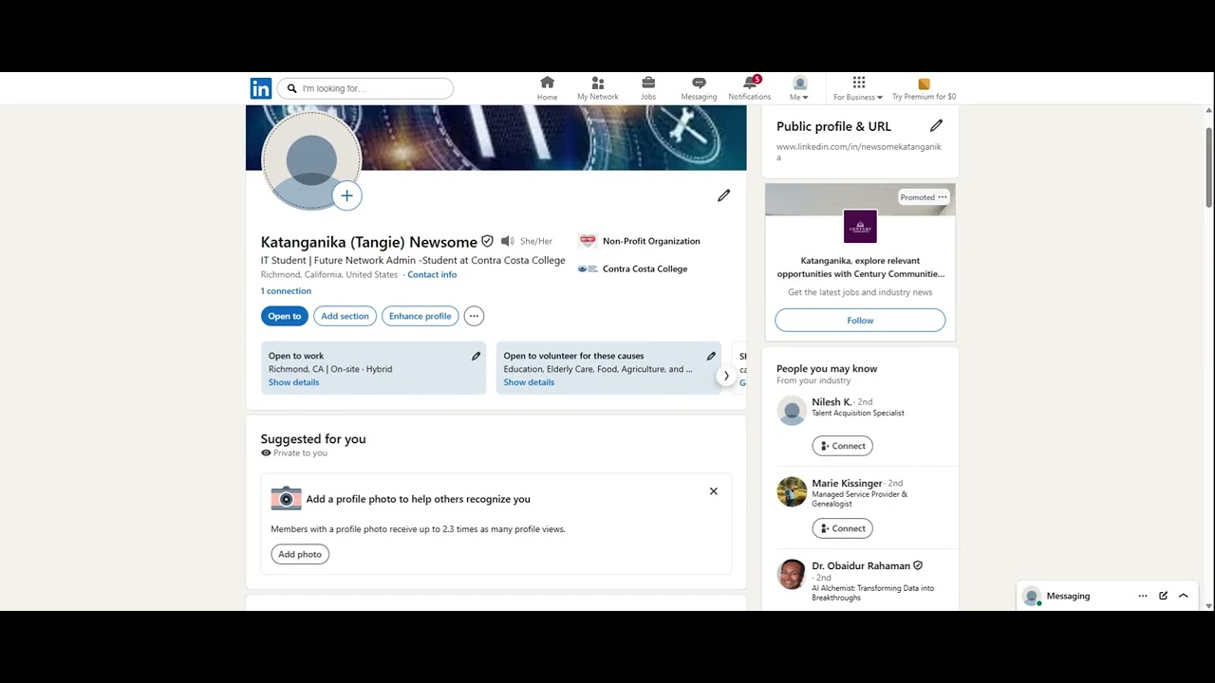Edit the Open to work card

(477, 356)
